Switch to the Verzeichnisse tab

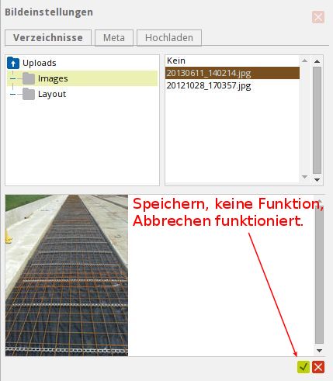click(48, 38)
